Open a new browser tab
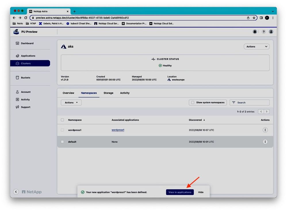This screenshot has height=211, width=287. (74, 11)
